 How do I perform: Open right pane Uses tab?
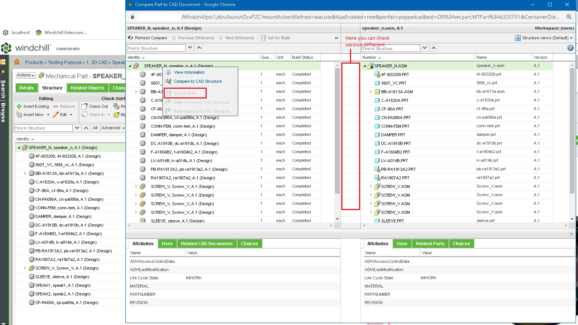(402, 244)
